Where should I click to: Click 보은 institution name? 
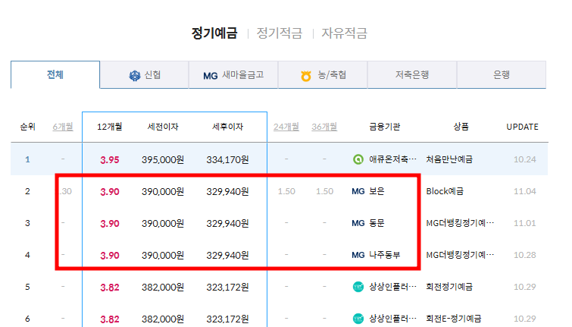pos(377,191)
